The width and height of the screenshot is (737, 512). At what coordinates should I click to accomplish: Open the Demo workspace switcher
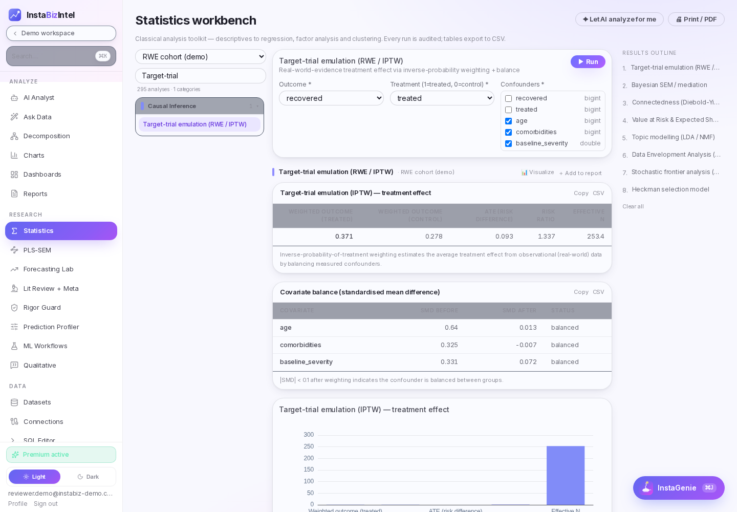61,33
